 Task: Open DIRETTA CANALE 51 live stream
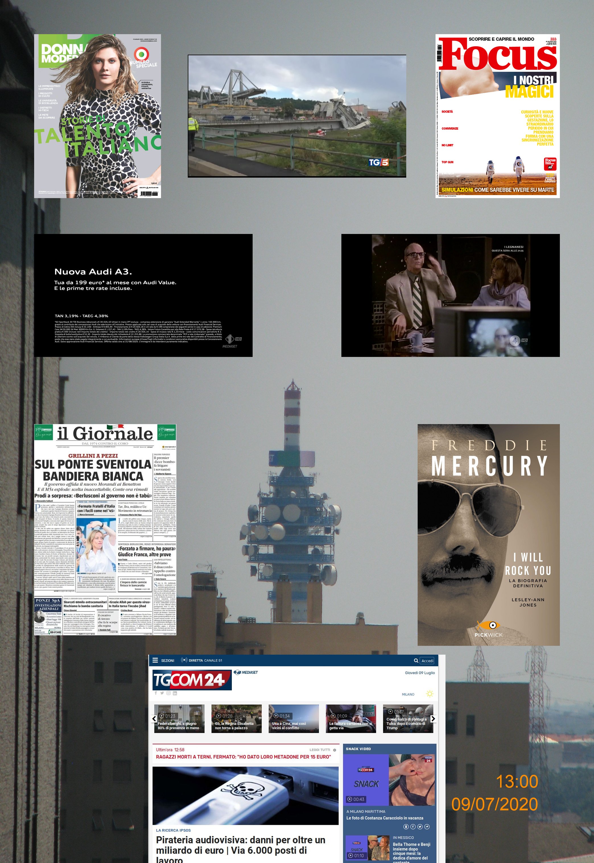tap(201, 660)
